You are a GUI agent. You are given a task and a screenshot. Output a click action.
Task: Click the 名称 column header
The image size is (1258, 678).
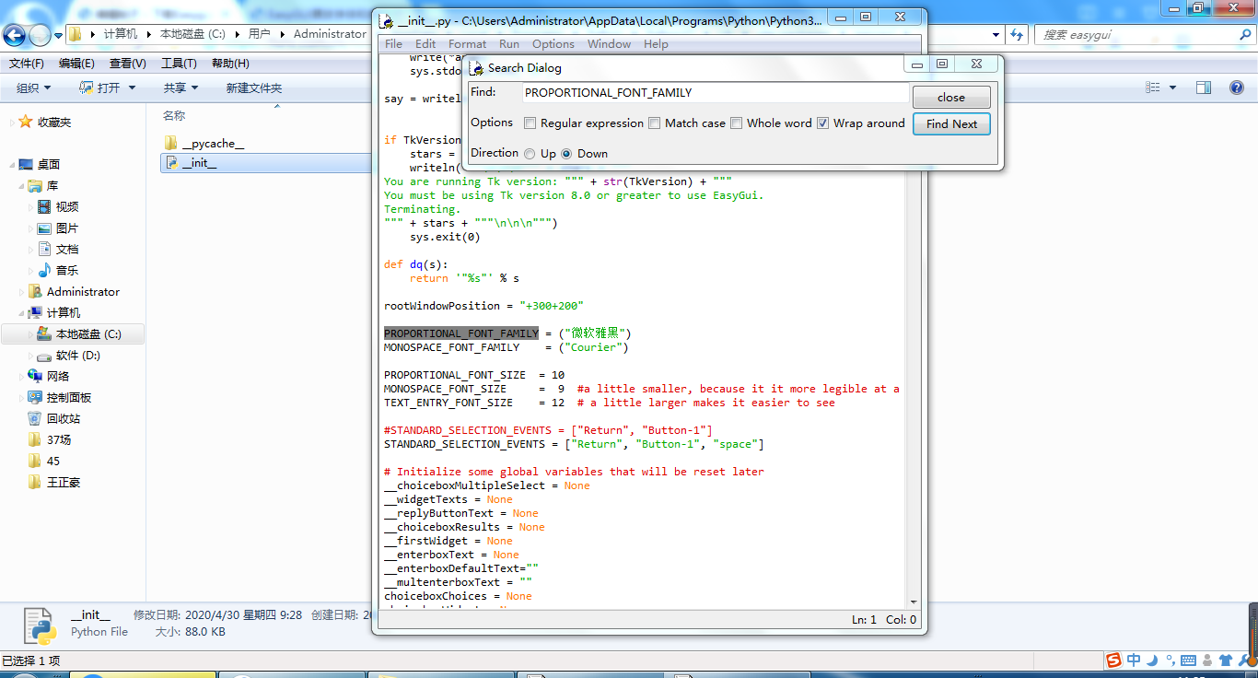[174, 116]
